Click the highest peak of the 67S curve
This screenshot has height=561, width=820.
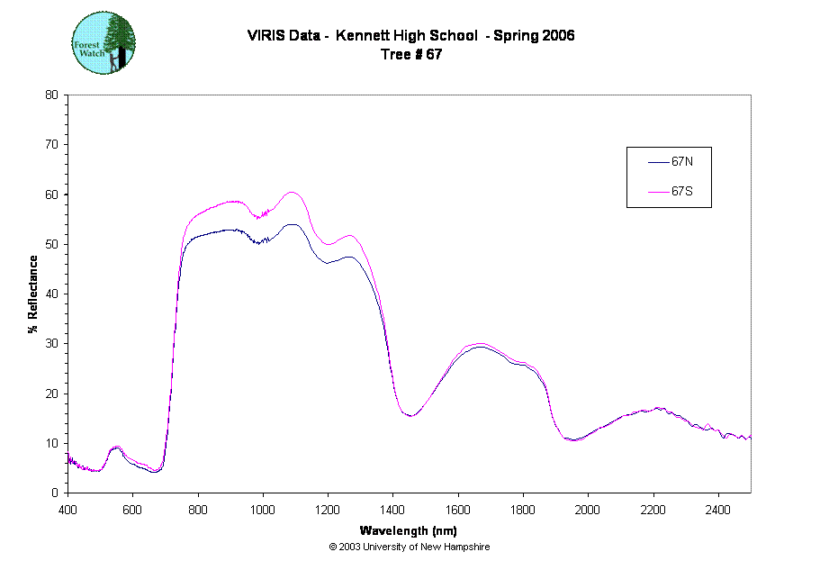291,192
